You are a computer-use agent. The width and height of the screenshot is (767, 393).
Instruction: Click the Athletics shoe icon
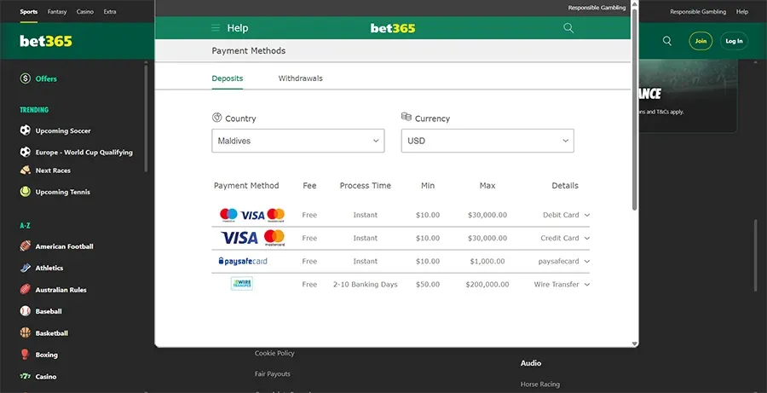click(x=25, y=268)
